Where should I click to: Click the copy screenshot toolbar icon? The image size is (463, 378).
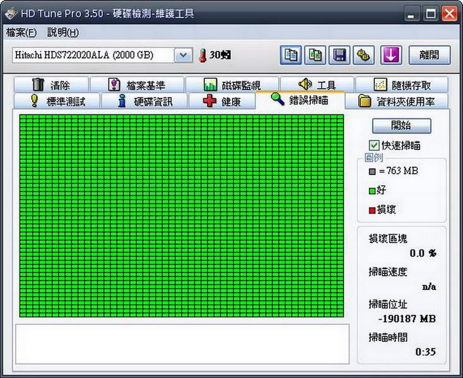(315, 55)
